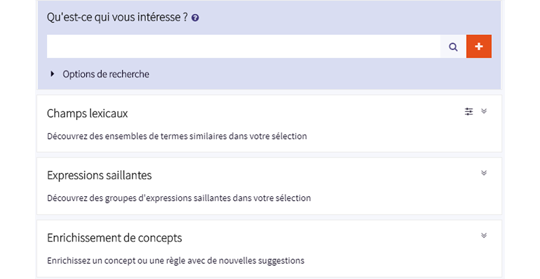The height and width of the screenshot is (279, 540).
Task: Select the Expressions saillantes heading
Action: (99, 175)
